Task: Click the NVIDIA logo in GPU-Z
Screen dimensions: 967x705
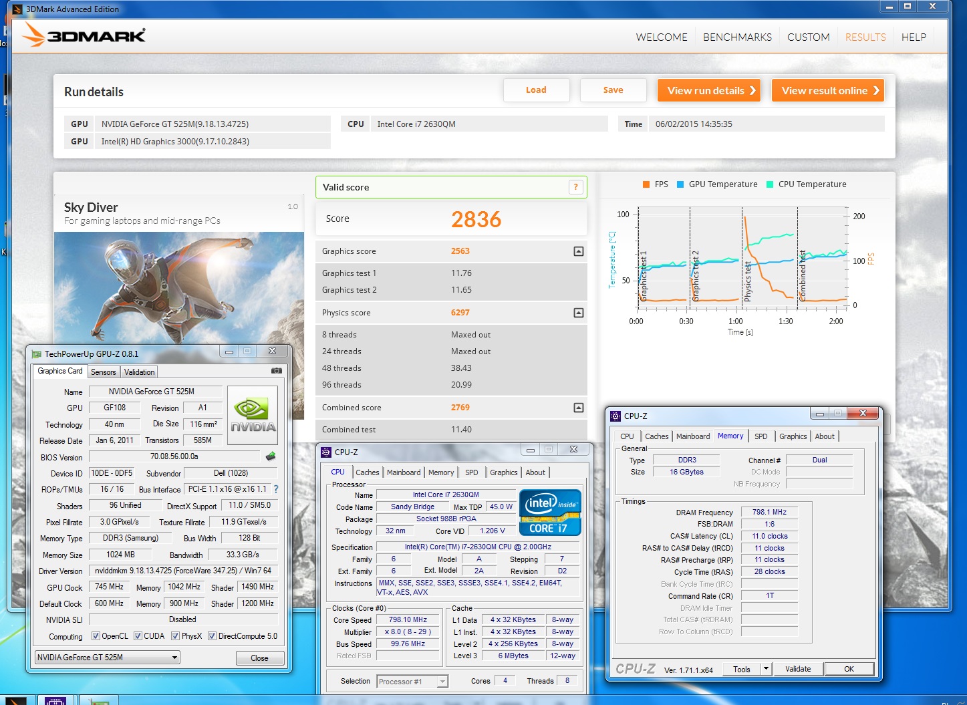Action: point(253,416)
